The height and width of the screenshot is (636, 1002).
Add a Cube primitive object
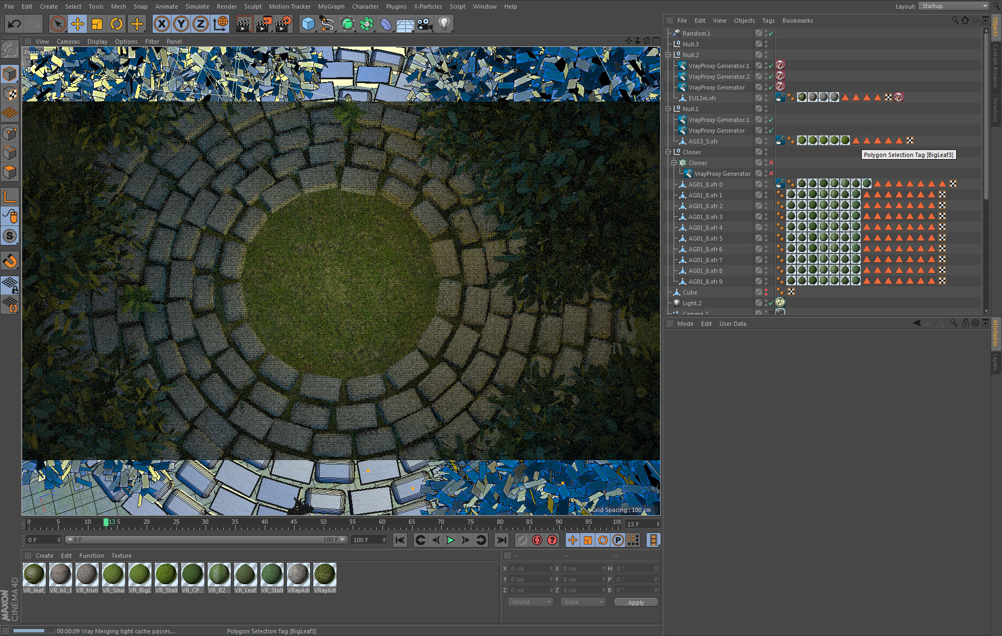pos(308,24)
